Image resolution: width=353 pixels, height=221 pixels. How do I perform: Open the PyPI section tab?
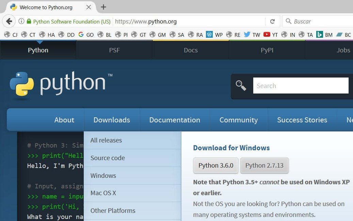(267, 50)
